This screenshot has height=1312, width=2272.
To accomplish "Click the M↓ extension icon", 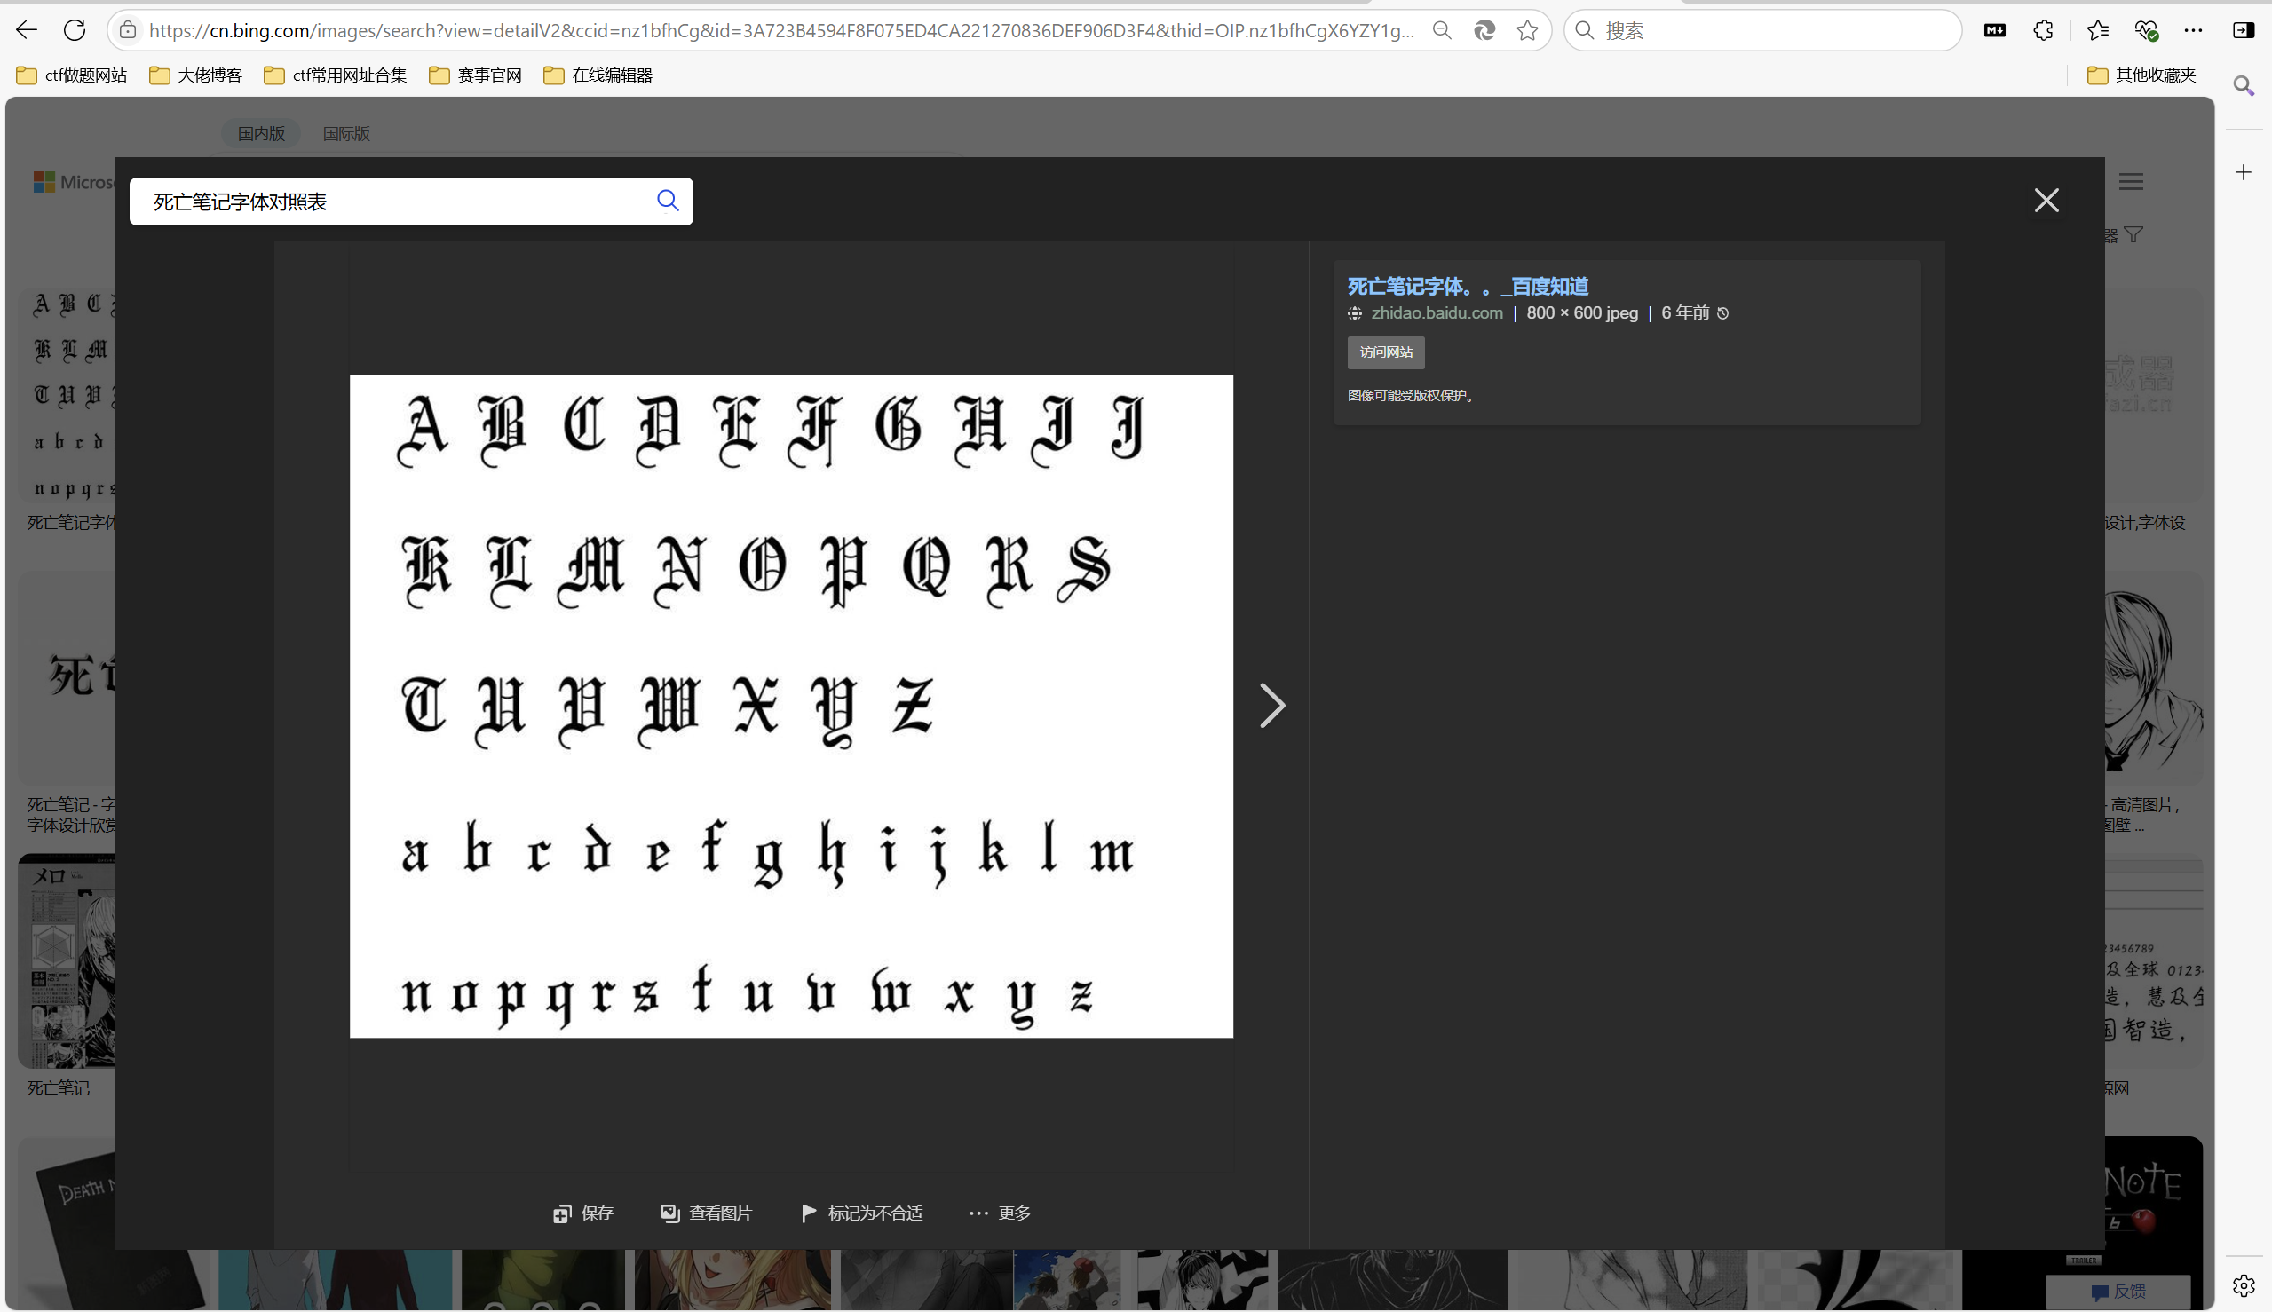I will (1994, 31).
